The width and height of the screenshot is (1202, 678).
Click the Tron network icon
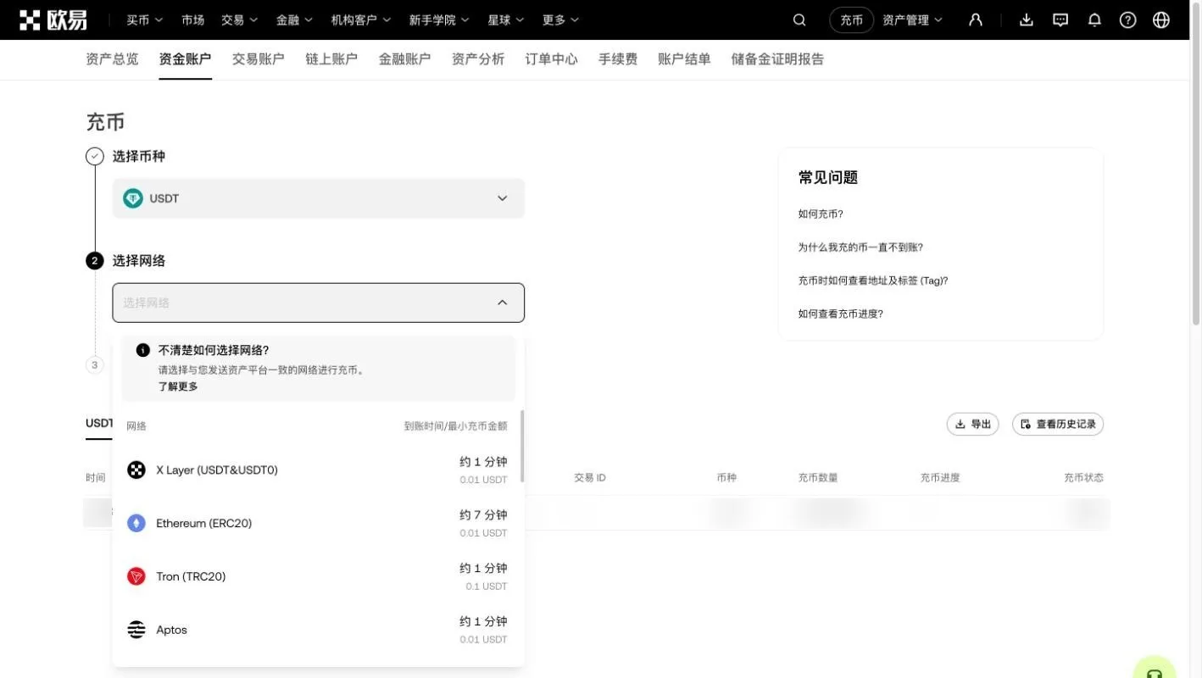136,576
